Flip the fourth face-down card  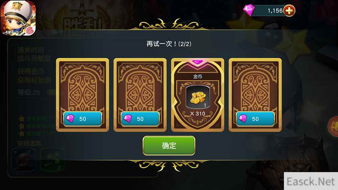(255, 95)
